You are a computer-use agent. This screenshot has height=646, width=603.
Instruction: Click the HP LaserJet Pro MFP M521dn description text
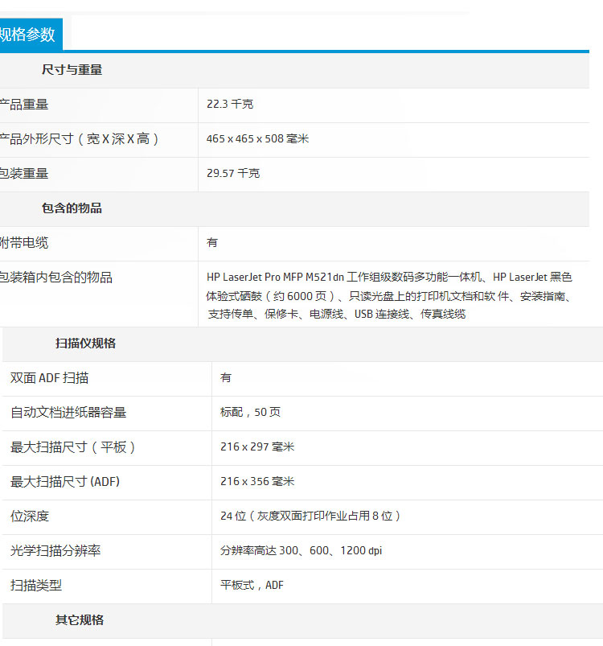tap(389, 295)
